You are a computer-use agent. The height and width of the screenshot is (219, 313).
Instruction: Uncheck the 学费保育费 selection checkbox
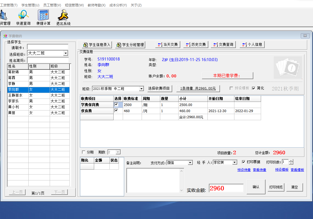coord(116,105)
